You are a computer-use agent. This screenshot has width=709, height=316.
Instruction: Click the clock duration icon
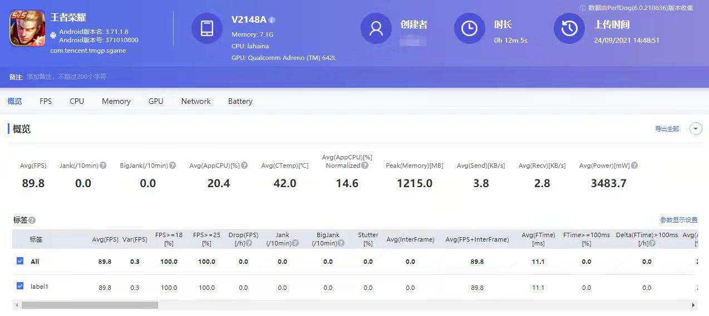pyautogui.click(x=469, y=28)
